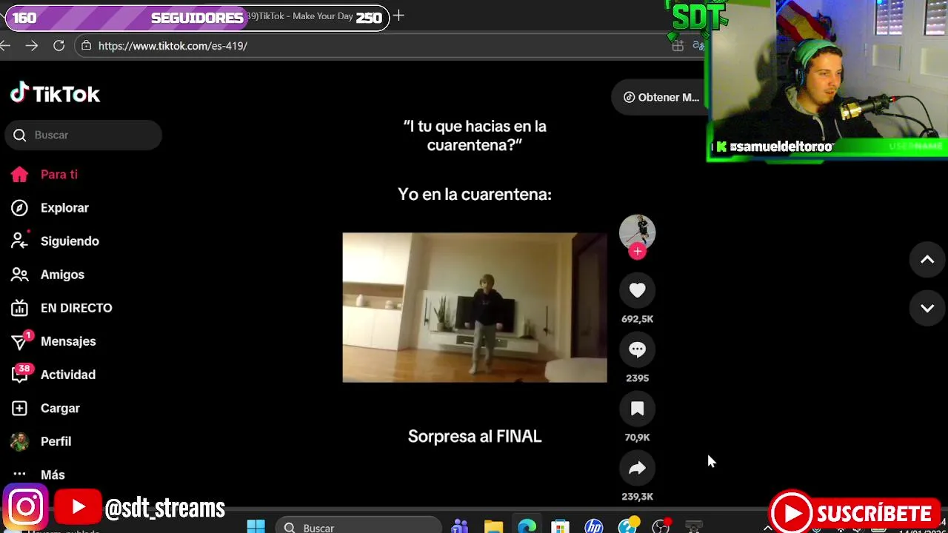Viewport: 948px width, 533px height.
Task: Click the 70,9K saves count
Action: 637,438
